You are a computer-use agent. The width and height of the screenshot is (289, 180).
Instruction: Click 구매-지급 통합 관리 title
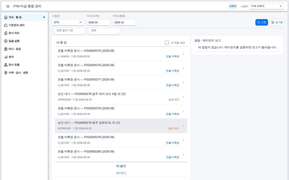(x=27, y=6)
